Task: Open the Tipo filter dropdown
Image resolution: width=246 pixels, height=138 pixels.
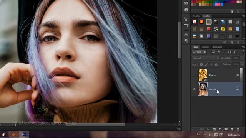Action: click(199, 52)
